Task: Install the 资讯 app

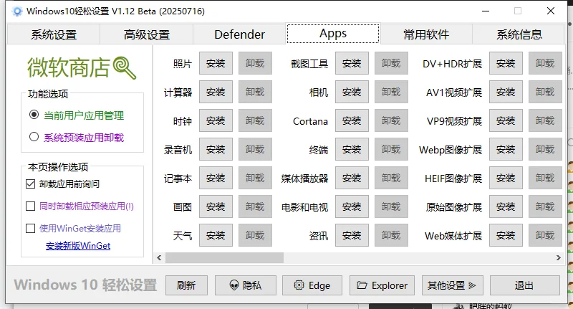Action: pyautogui.click(x=352, y=235)
